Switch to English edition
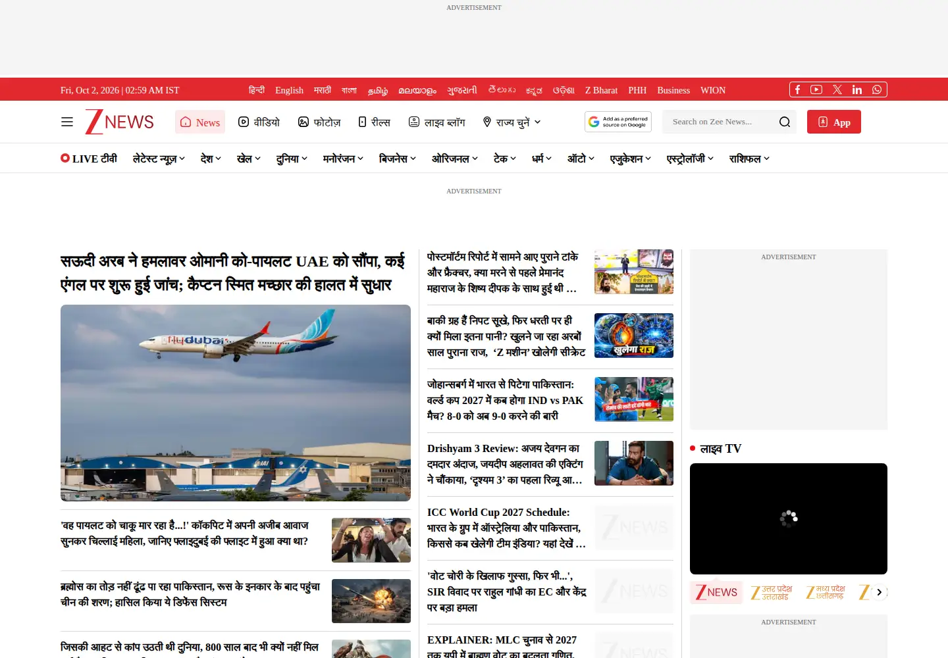 289,90
